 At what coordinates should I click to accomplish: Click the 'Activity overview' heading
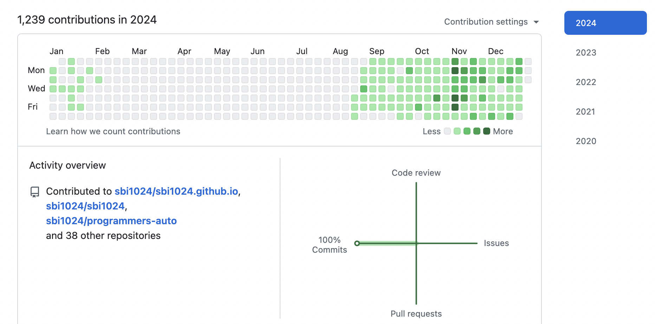pos(67,166)
